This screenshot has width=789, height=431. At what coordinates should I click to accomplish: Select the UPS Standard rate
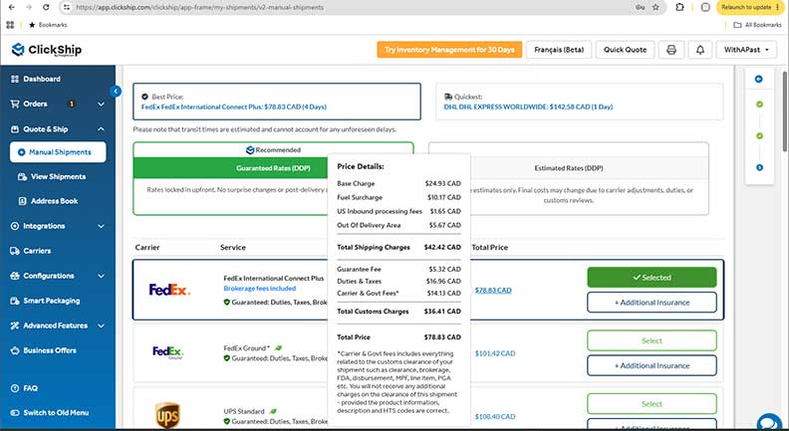pos(652,404)
